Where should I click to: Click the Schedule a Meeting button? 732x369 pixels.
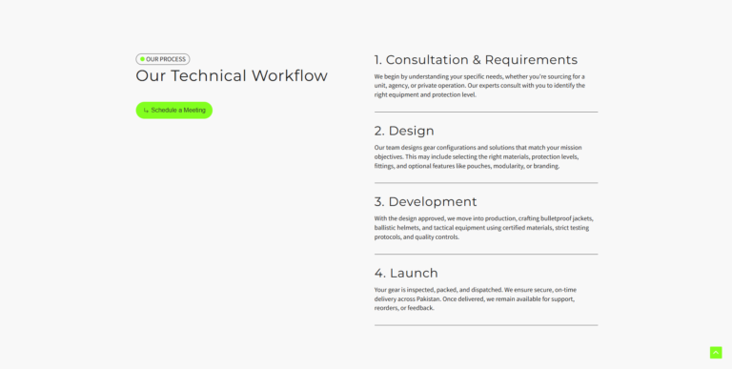pyautogui.click(x=174, y=111)
